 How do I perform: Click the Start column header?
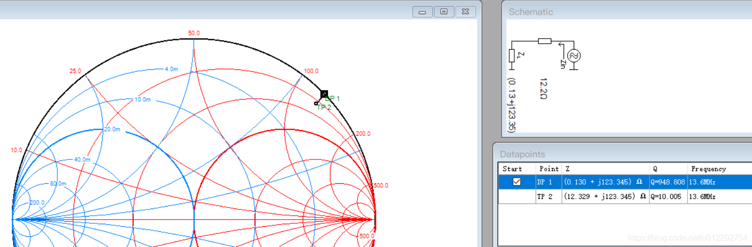(x=516, y=169)
